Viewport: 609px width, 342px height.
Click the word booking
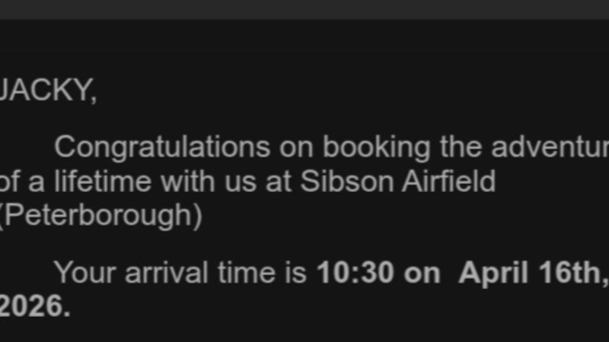coord(378,146)
